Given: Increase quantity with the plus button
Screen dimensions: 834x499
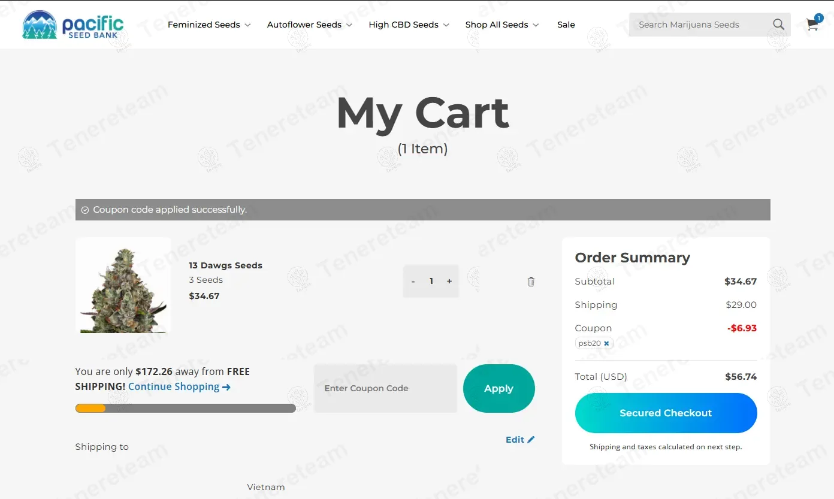Looking at the screenshot, I should pyautogui.click(x=449, y=282).
